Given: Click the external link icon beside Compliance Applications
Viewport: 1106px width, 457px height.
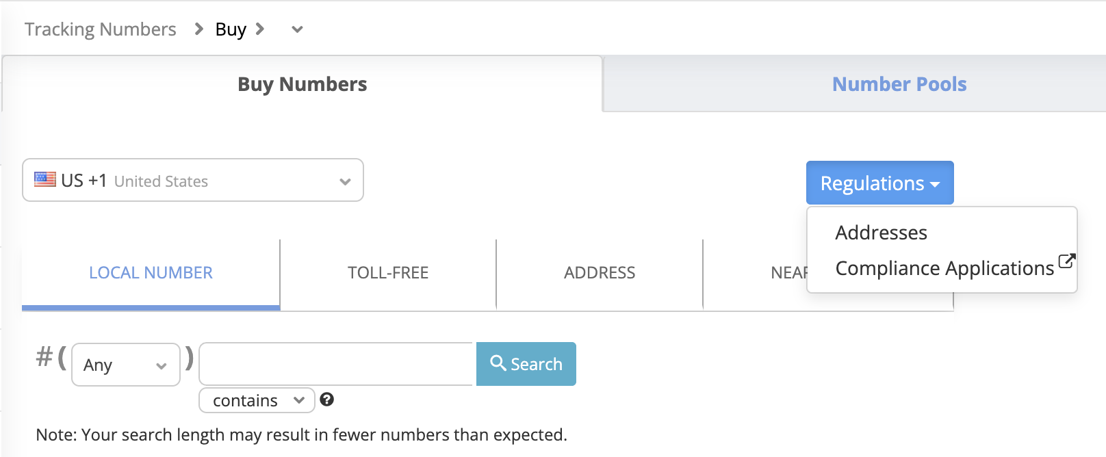Looking at the screenshot, I should (1066, 261).
